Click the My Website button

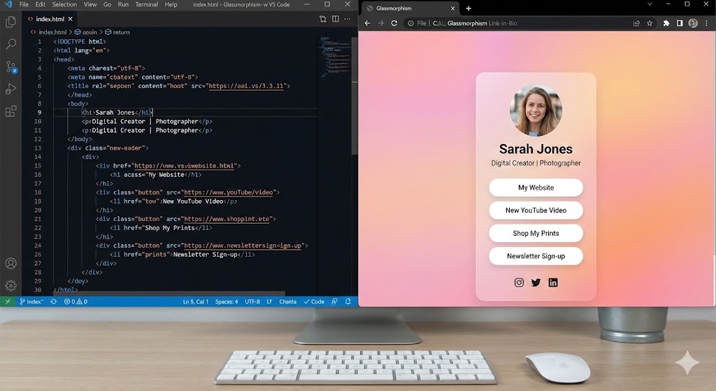point(536,187)
